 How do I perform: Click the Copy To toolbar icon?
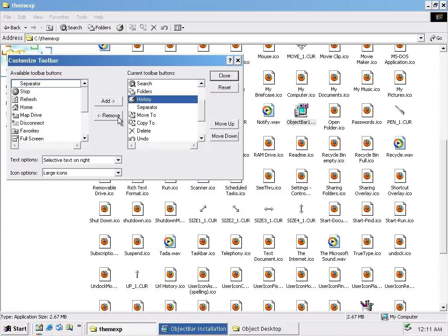pyautogui.click(x=143, y=28)
